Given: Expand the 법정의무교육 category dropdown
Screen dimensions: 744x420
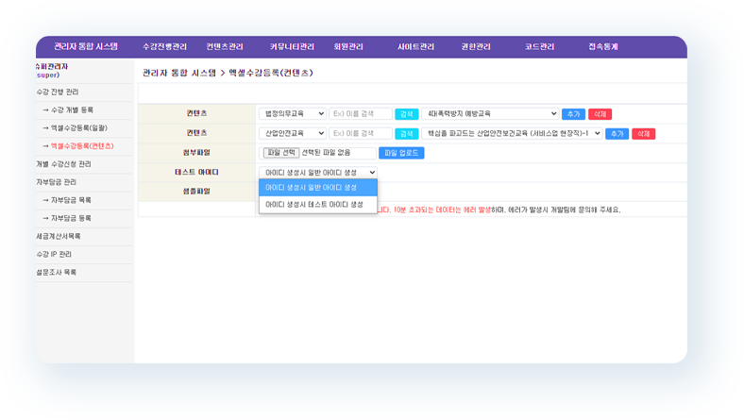Looking at the screenshot, I should (x=293, y=113).
